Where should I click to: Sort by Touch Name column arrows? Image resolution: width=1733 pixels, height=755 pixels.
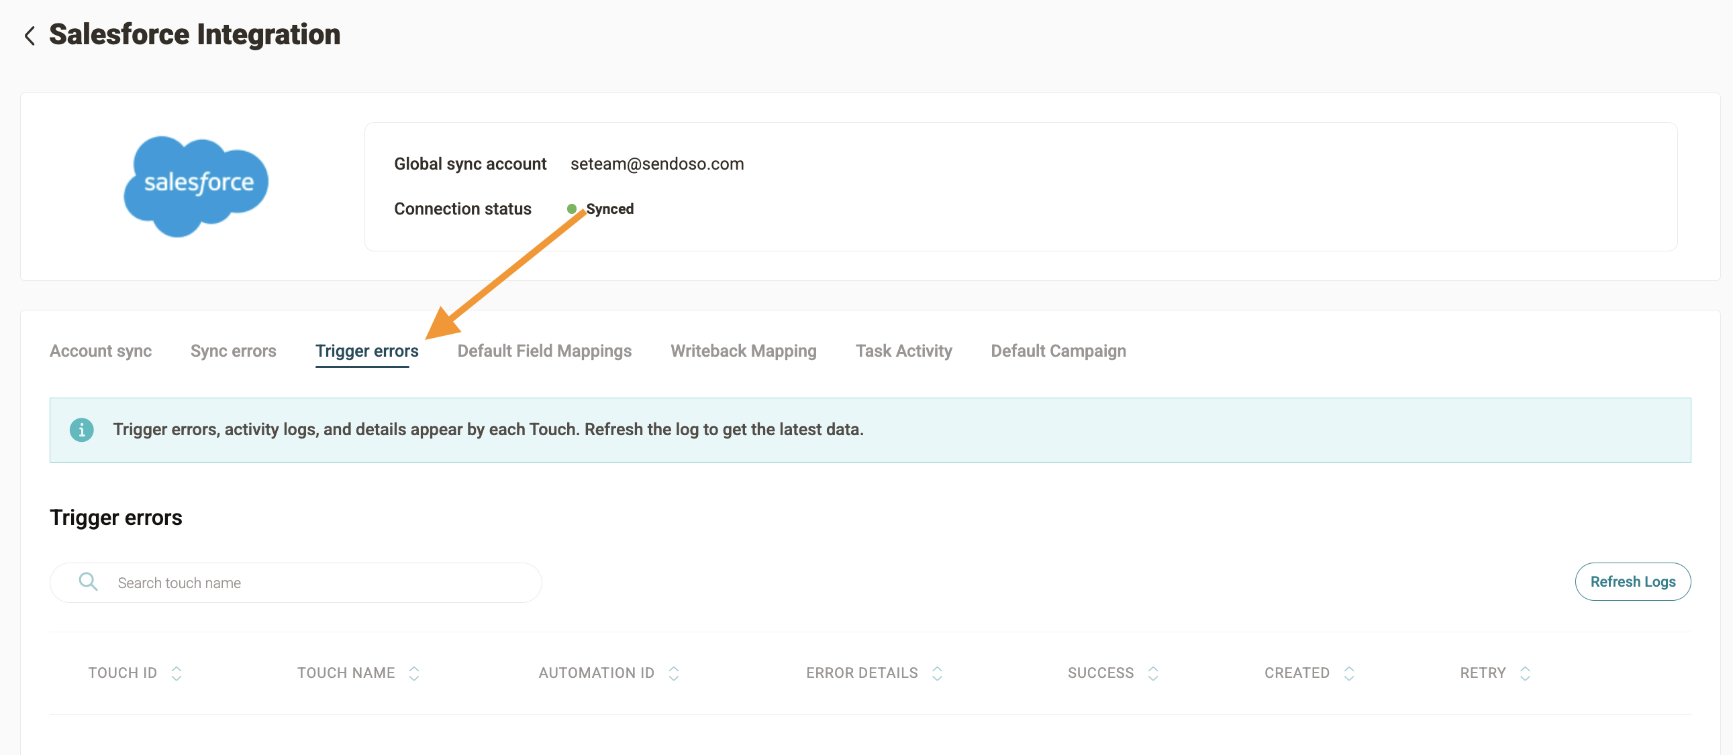[413, 673]
